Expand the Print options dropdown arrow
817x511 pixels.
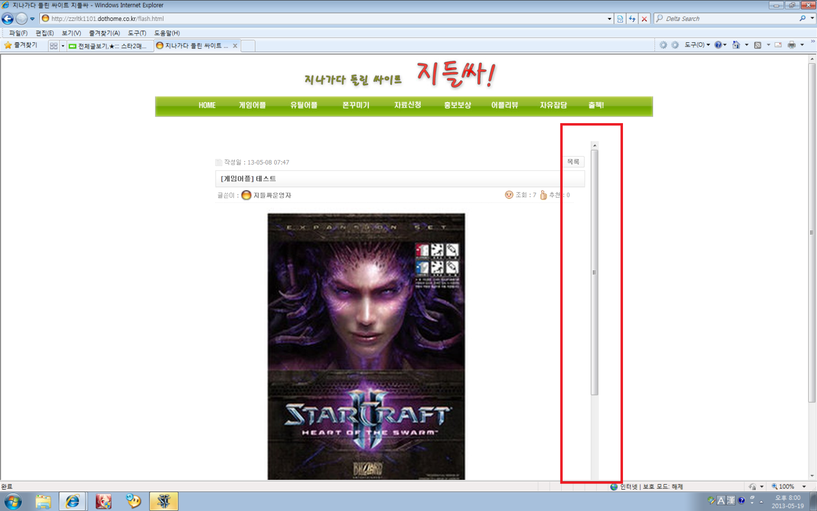click(802, 45)
